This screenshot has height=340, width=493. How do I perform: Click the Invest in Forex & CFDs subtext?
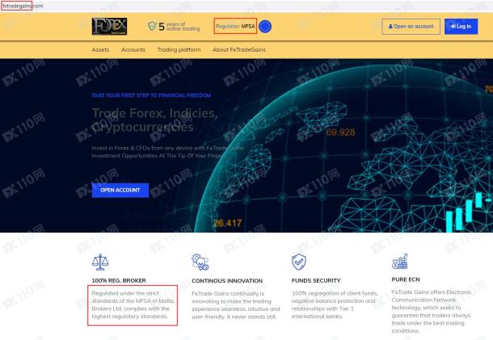click(167, 152)
